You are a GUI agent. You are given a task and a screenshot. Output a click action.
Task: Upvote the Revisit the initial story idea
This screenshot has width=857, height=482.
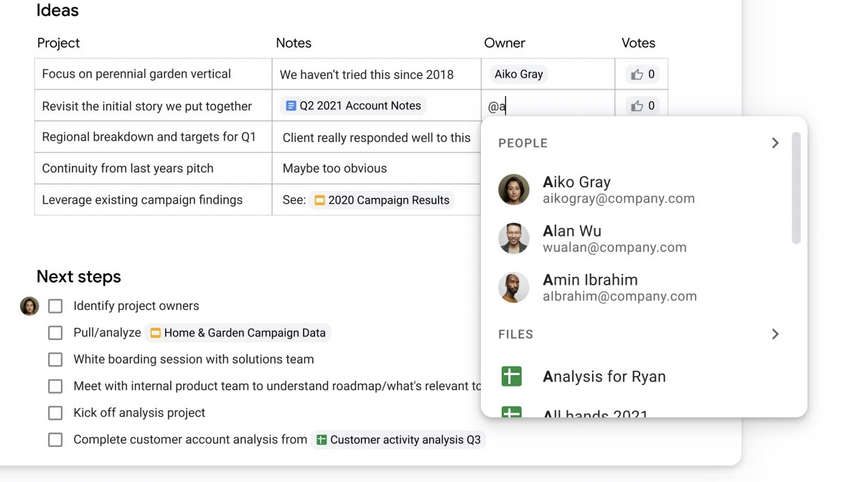pyautogui.click(x=641, y=105)
